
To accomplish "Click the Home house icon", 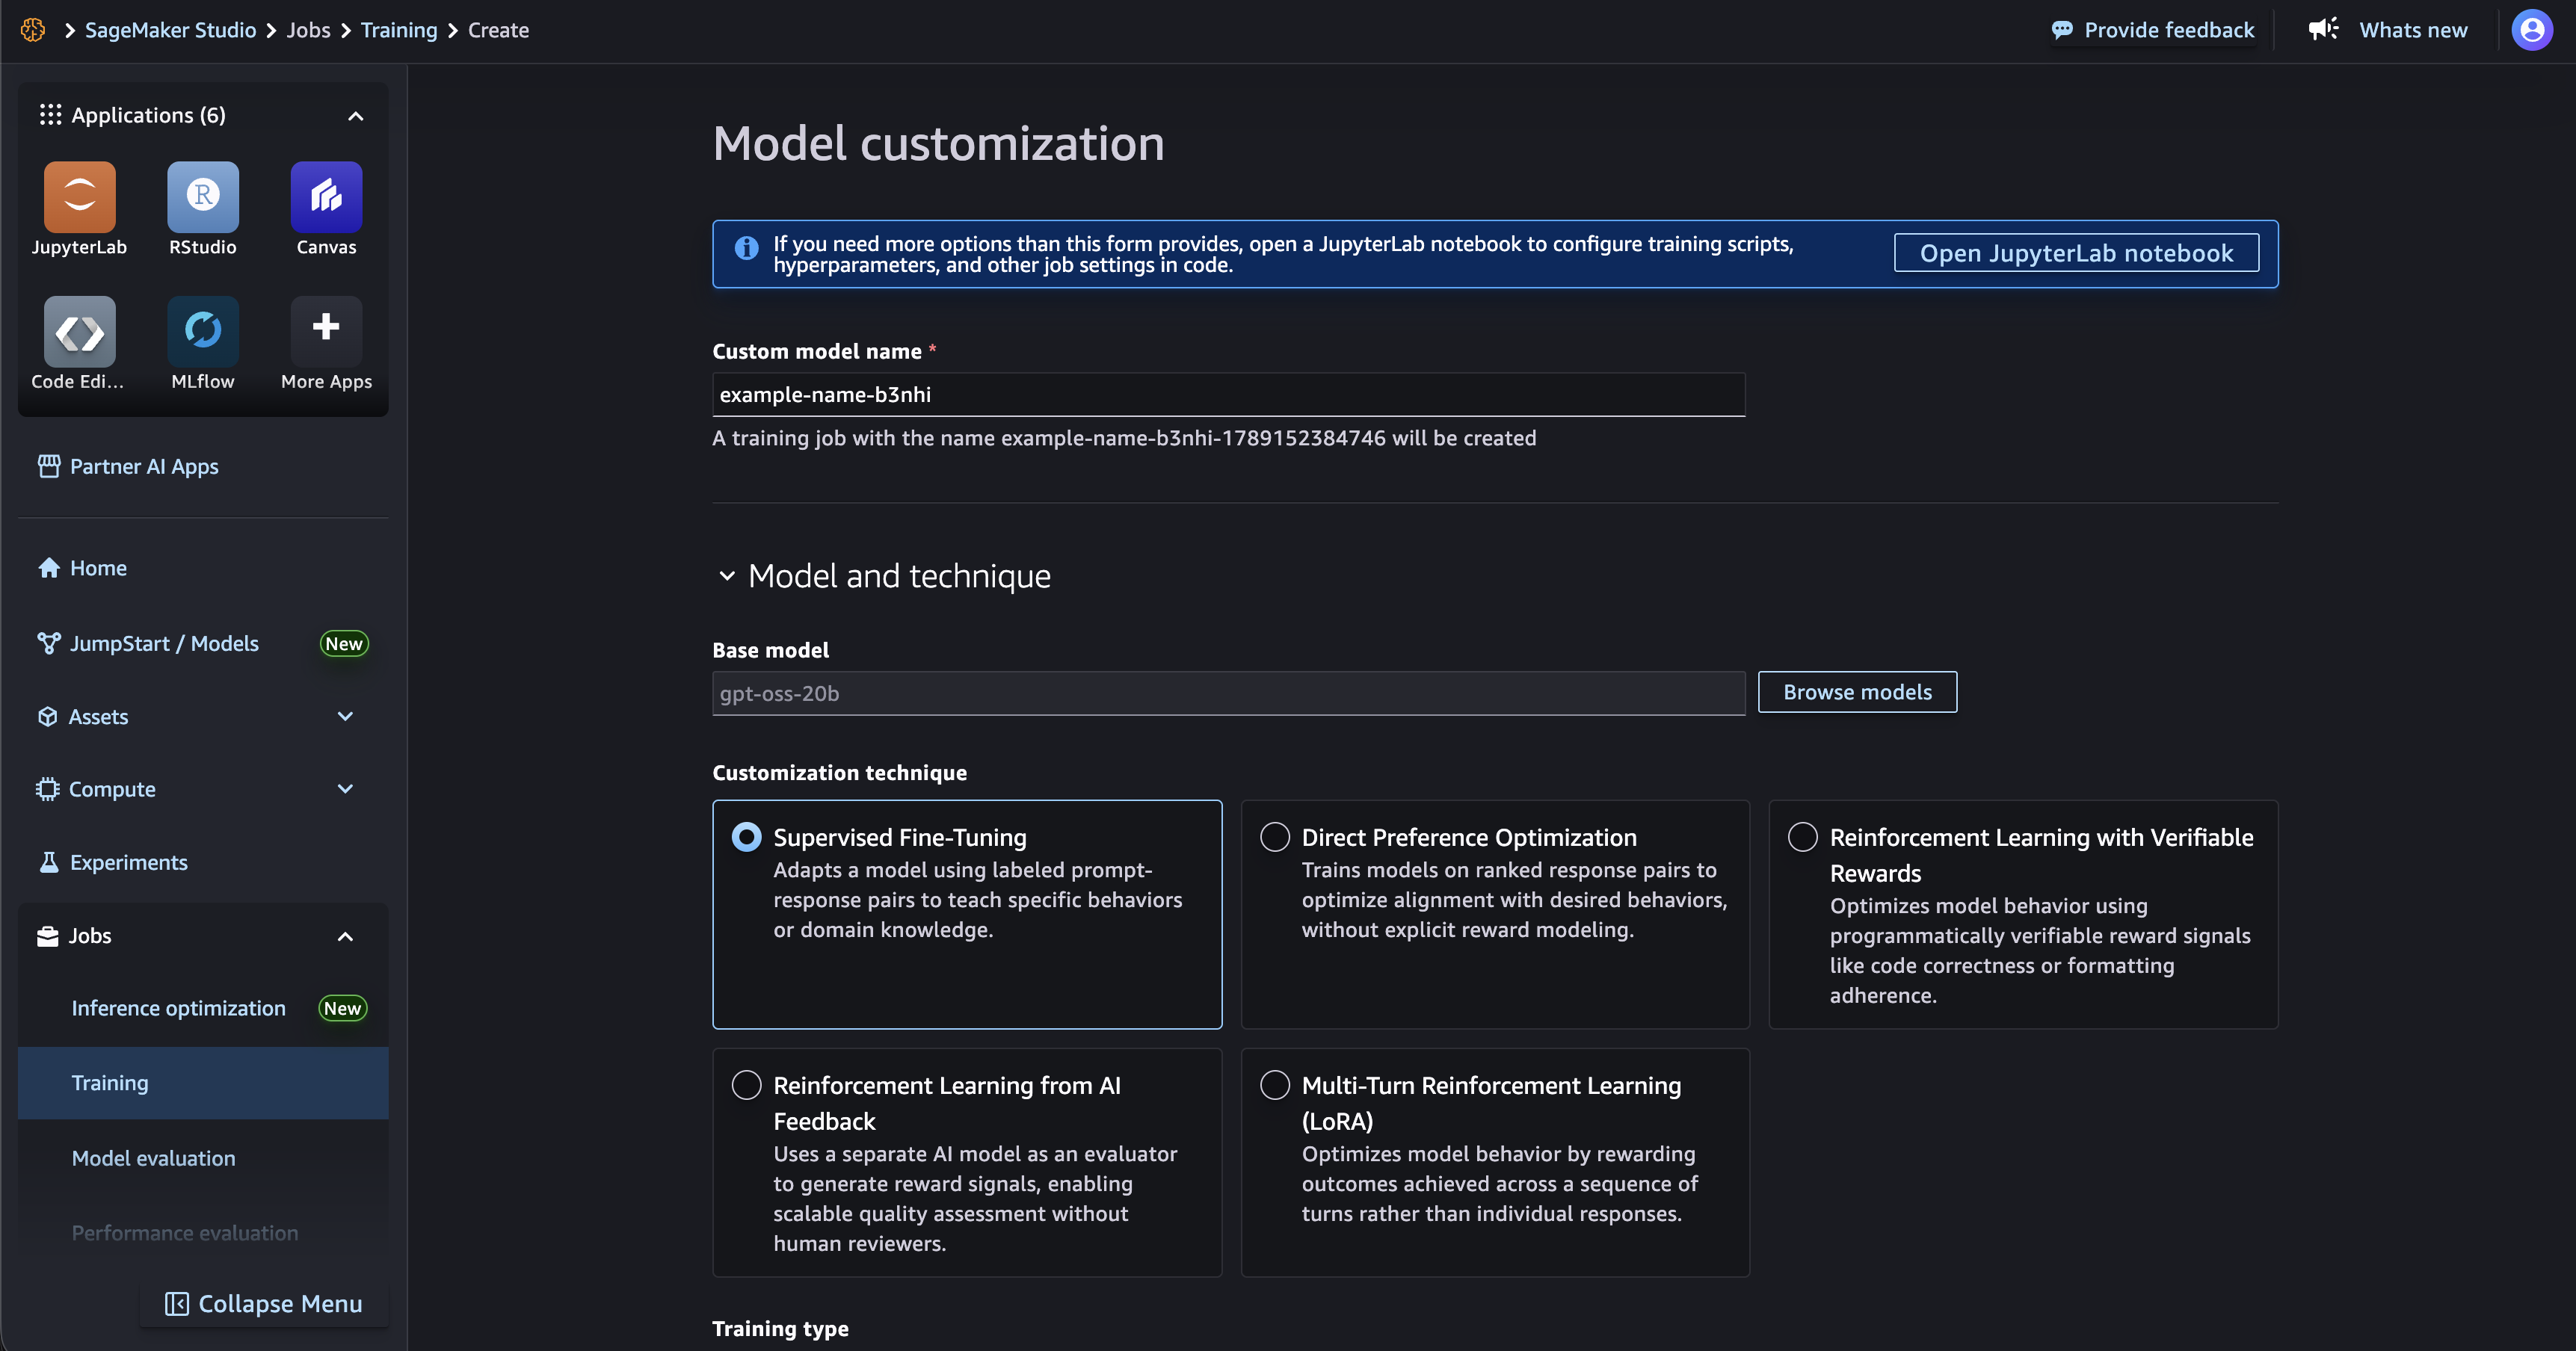I will pos(49,568).
